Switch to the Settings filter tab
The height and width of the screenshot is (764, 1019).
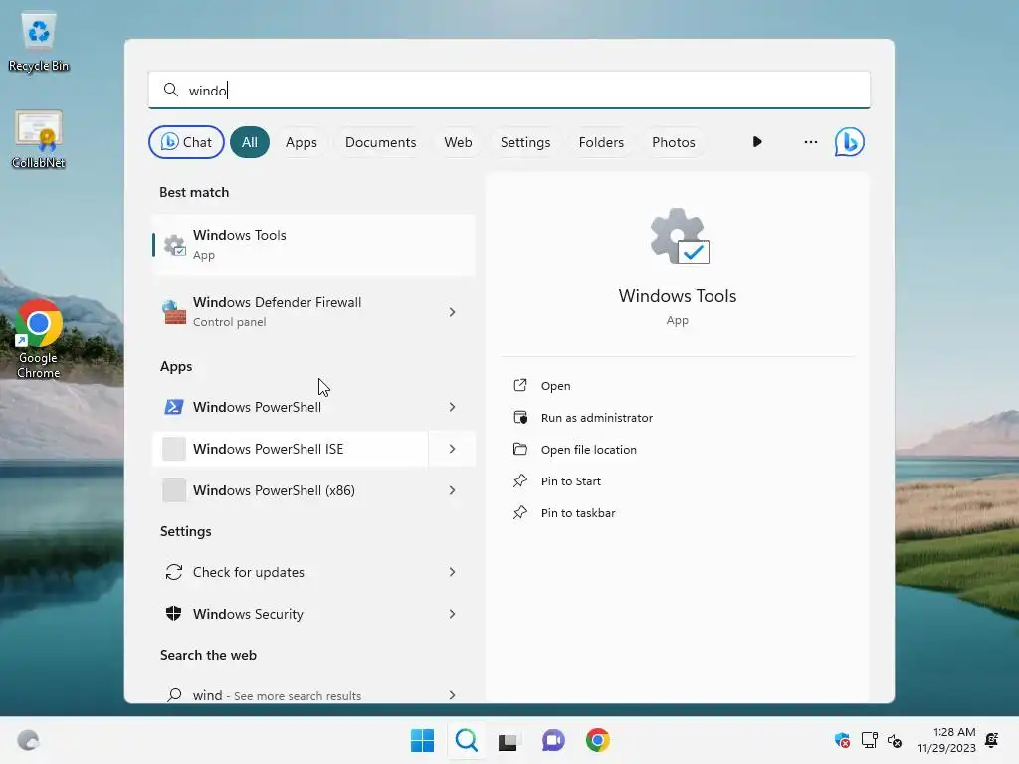click(525, 142)
